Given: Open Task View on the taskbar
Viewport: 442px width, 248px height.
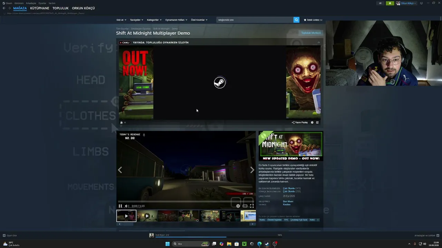Looking at the screenshot, I should (214, 244).
